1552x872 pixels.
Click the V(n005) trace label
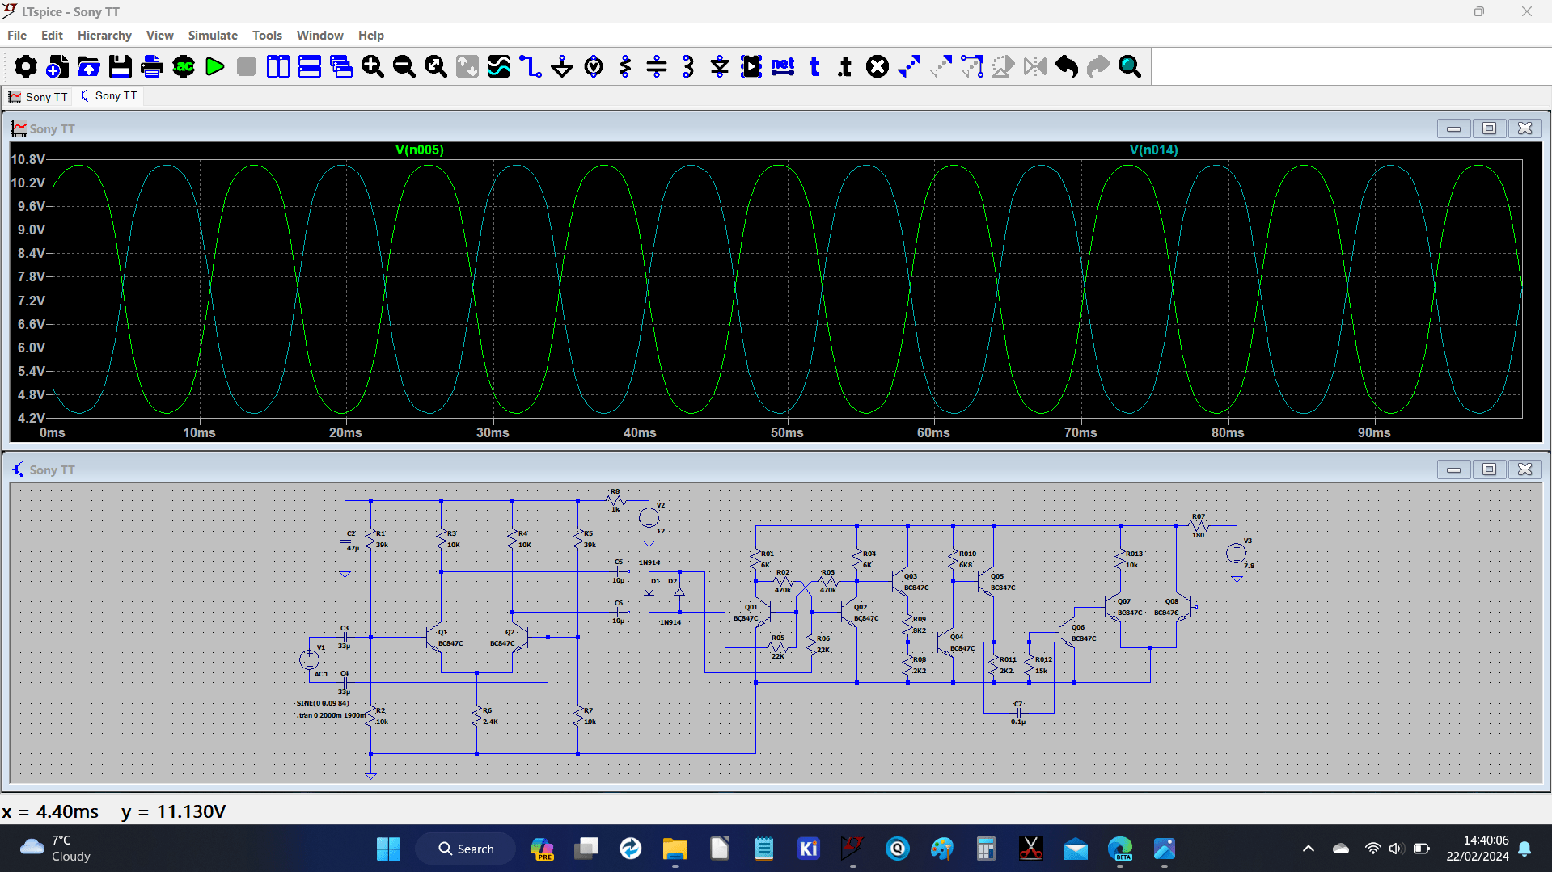point(419,150)
